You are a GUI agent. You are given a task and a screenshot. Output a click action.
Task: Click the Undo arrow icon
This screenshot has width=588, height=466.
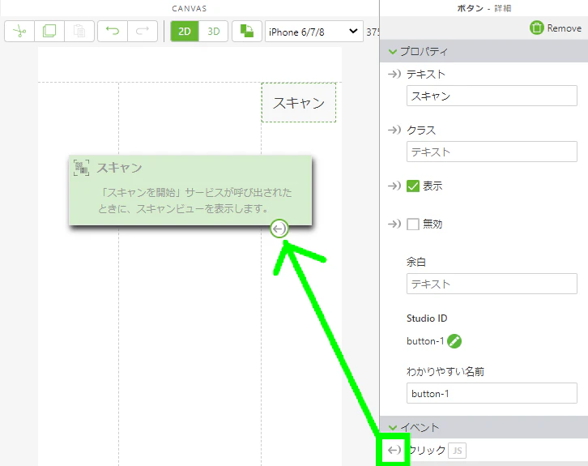click(113, 31)
